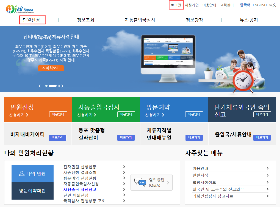Image resolution: width=280 pixels, height=207 pixels.
Task: Click the 로그인 link
Action: 176,5
